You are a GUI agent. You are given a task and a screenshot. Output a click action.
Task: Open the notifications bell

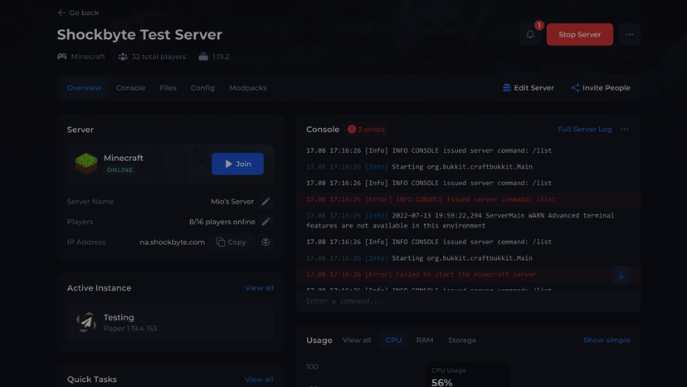click(x=530, y=34)
